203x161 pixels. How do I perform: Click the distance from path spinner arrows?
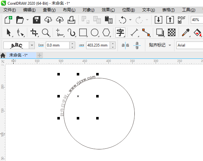[72, 45]
